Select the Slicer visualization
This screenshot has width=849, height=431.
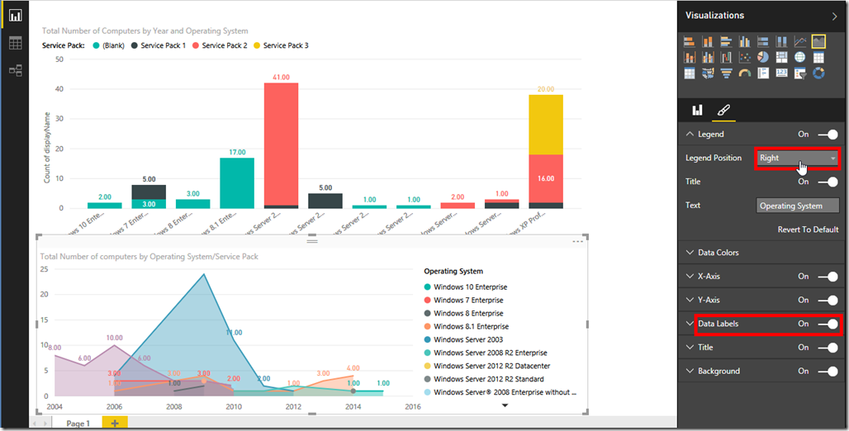(x=799, y=73)
